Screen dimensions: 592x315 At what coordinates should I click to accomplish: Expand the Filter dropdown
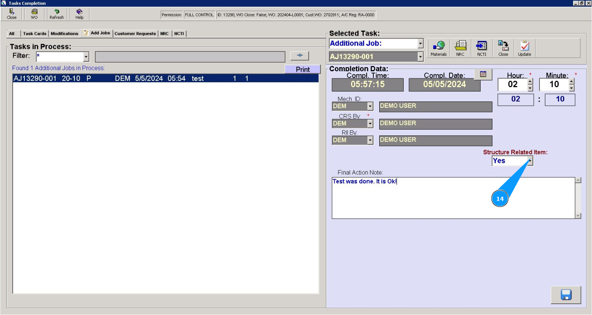pyautogui.click(x=86, y=57)
